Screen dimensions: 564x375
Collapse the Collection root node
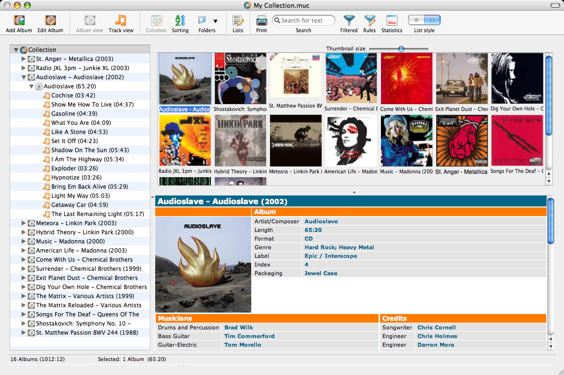(x=16, y=50)
